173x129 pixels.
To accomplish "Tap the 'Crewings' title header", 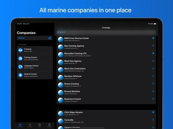I will click(106, 28).
